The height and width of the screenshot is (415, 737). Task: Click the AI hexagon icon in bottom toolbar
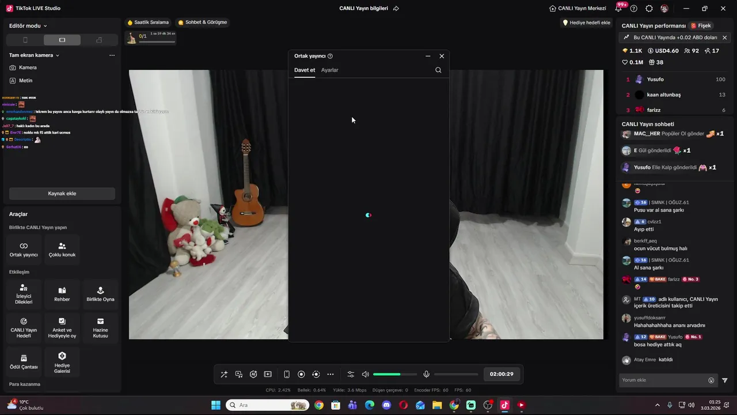[x=253, y=374]
